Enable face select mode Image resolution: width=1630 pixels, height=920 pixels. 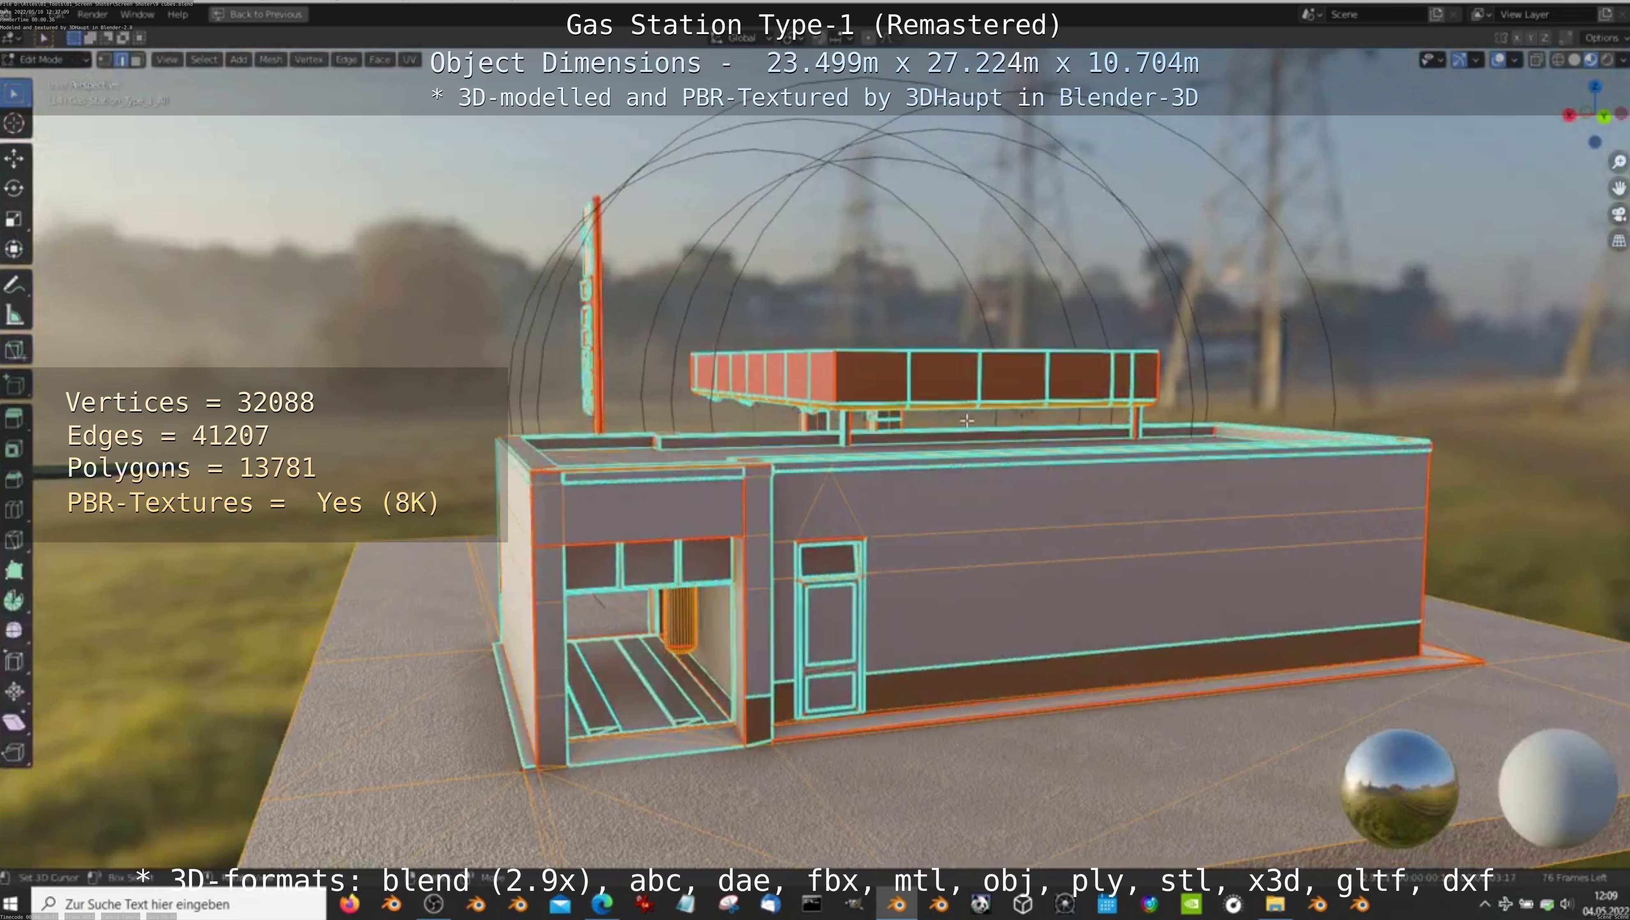(x=136, y=60)
